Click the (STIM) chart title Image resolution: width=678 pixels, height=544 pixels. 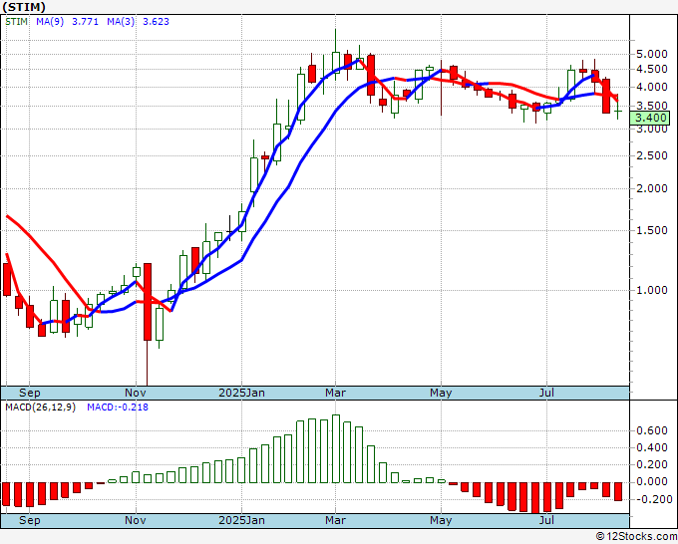click(24, 7)
